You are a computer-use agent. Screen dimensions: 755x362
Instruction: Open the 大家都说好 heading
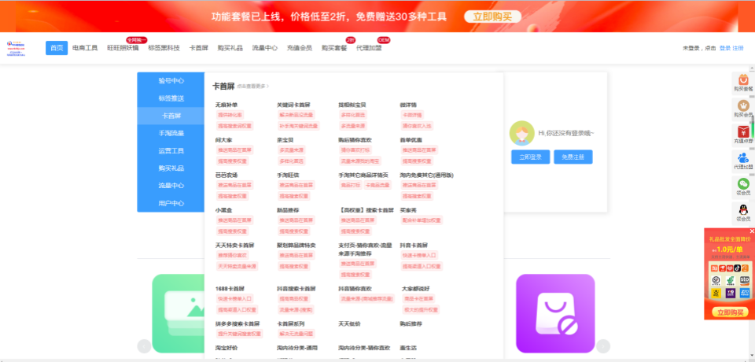click(414, 288)
